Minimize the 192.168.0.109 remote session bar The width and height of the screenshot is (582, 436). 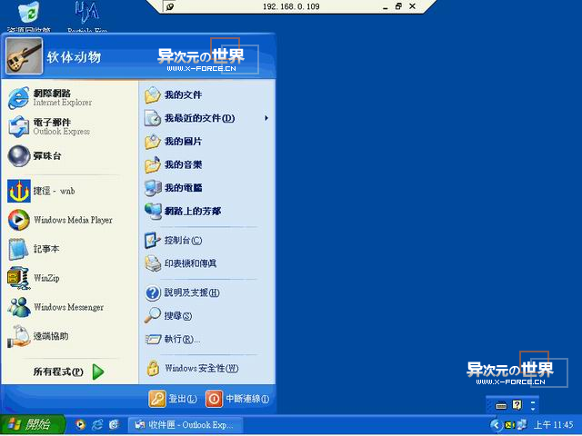(386, 7)
